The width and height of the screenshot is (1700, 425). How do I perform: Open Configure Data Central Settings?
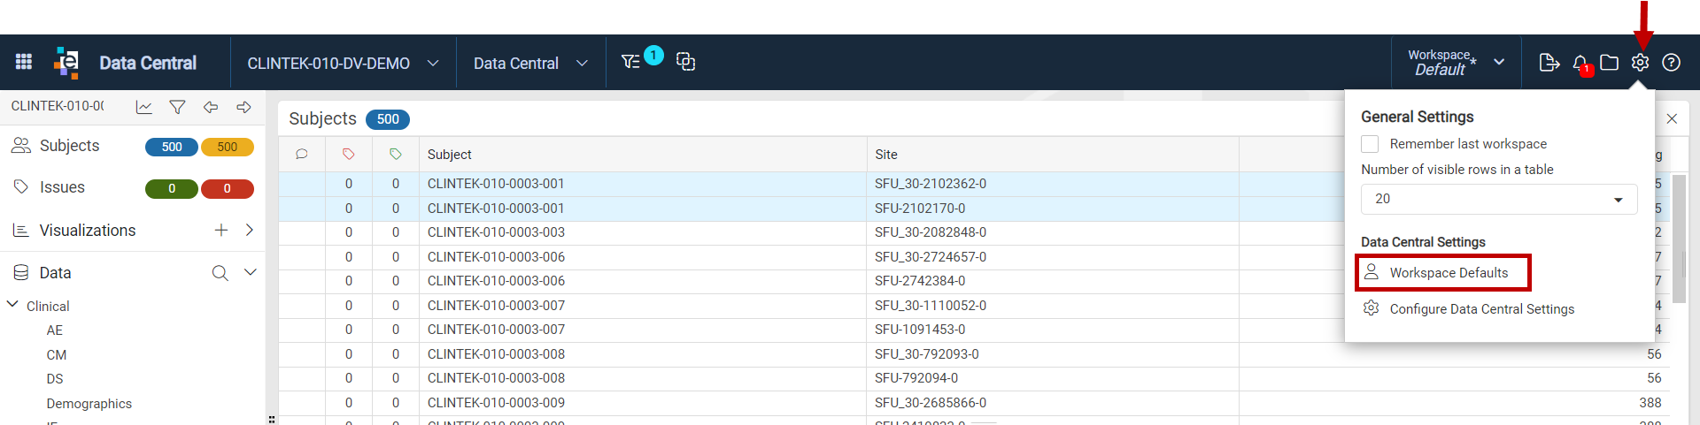click(1482, 309)
